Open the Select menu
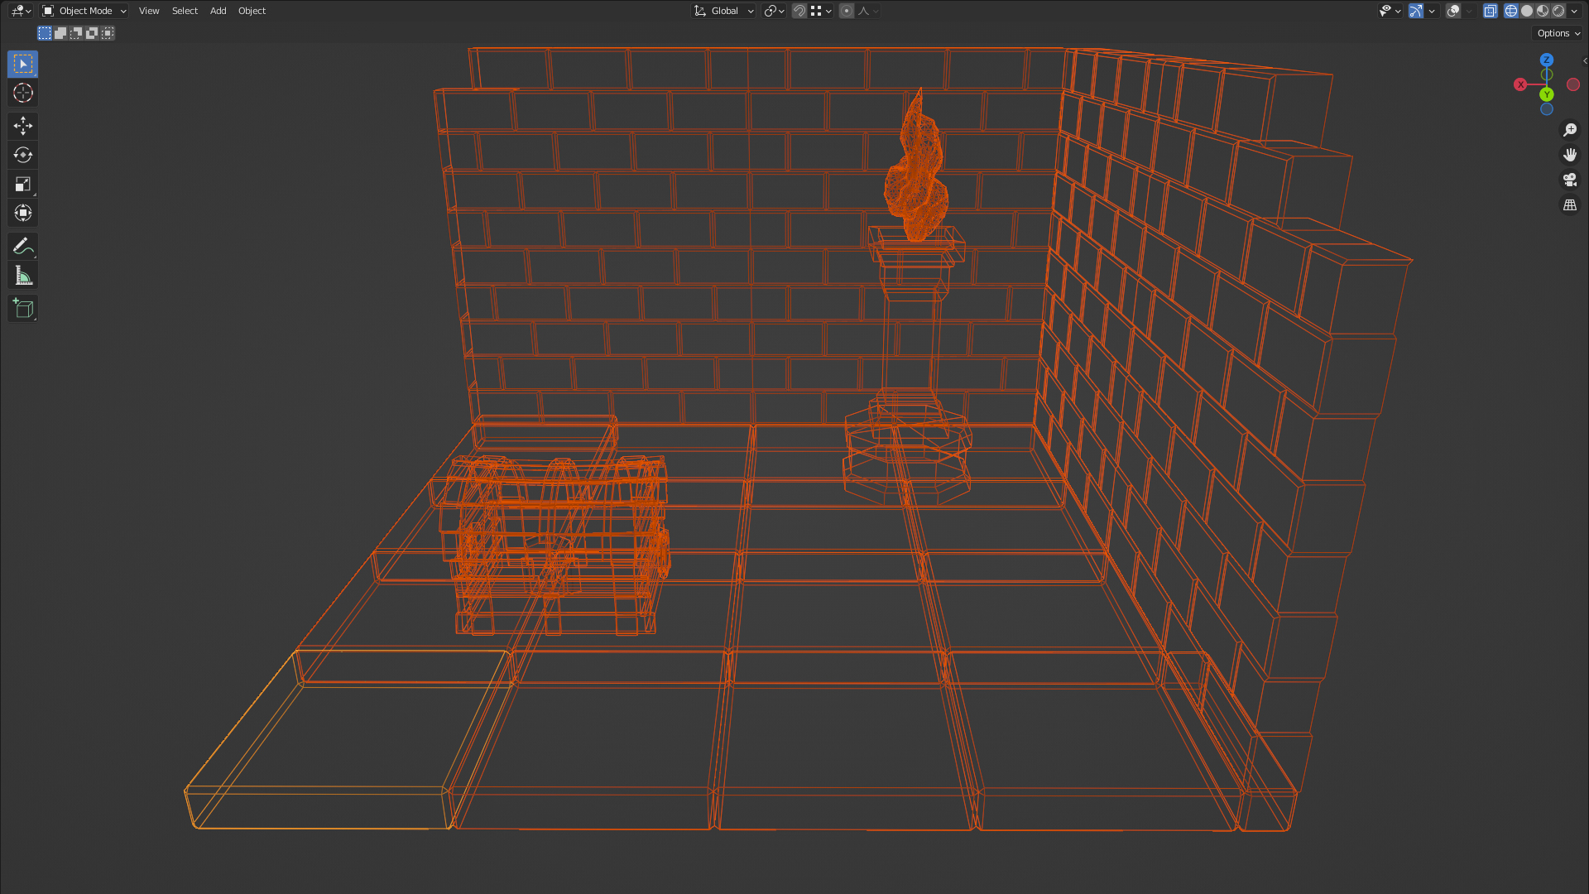This screenshot has width=1589, height=894. (x=185, y=11)
